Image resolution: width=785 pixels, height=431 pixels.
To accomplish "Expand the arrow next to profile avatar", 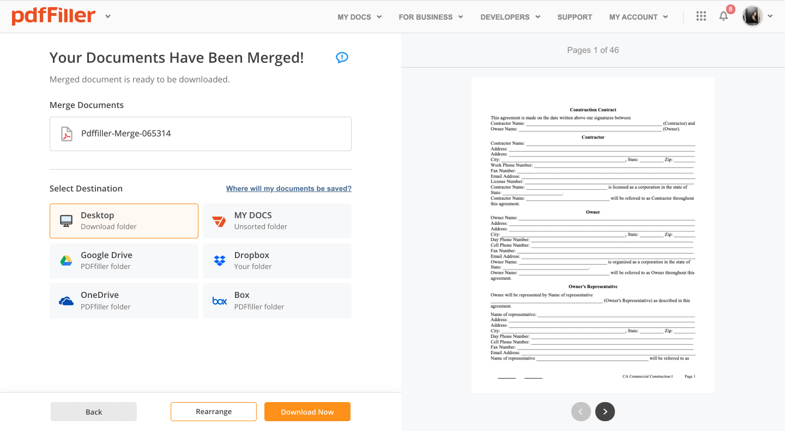I will click(770, 16).
